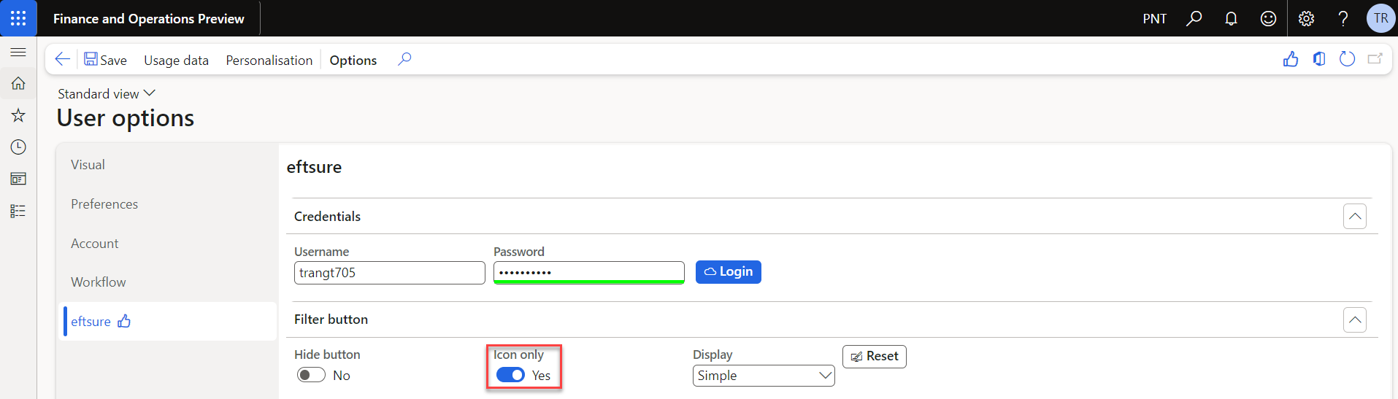Refresh the page icon
Viewport: 1398px width, 399px height.
pyautogui.click(x=1348, y=59)
